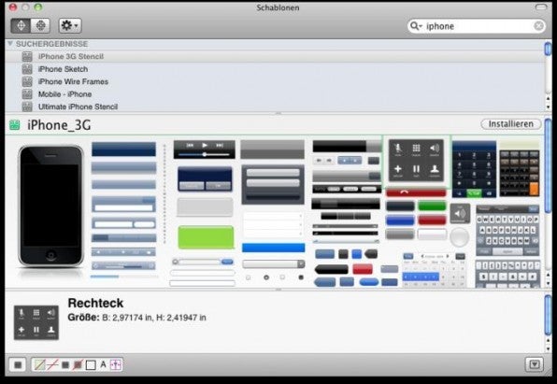Screen dimensions: 557x384
Task: Toggle the dark square image style icon
Action: tap(65, 364)
